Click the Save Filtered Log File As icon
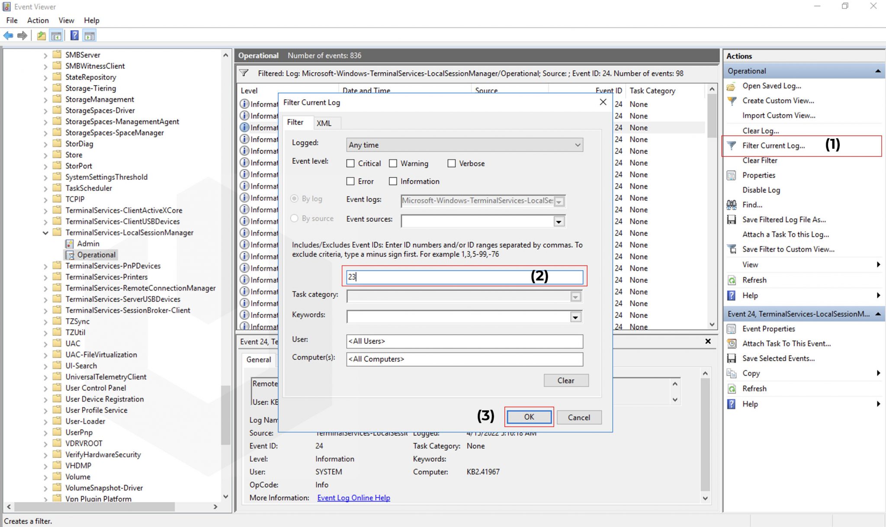The height and width of the screenshot is (527, 886). [732, 220]
